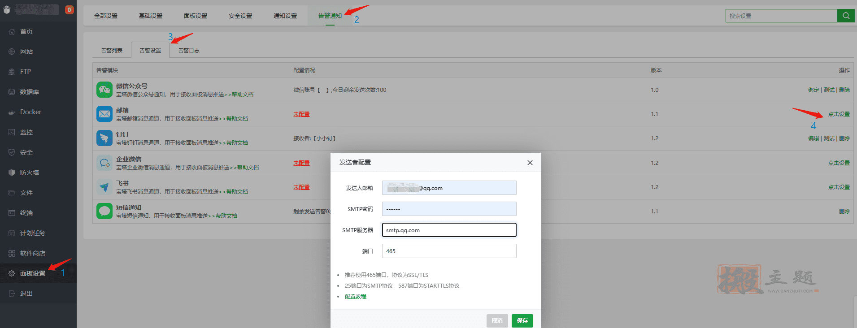This screenshot has width=857, height=328.
Task: Switch to the 面板设置 top tab
Action: coord(196,16)
